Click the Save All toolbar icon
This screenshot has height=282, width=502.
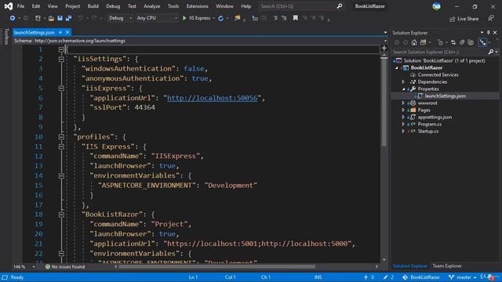[x=68, y=18]
